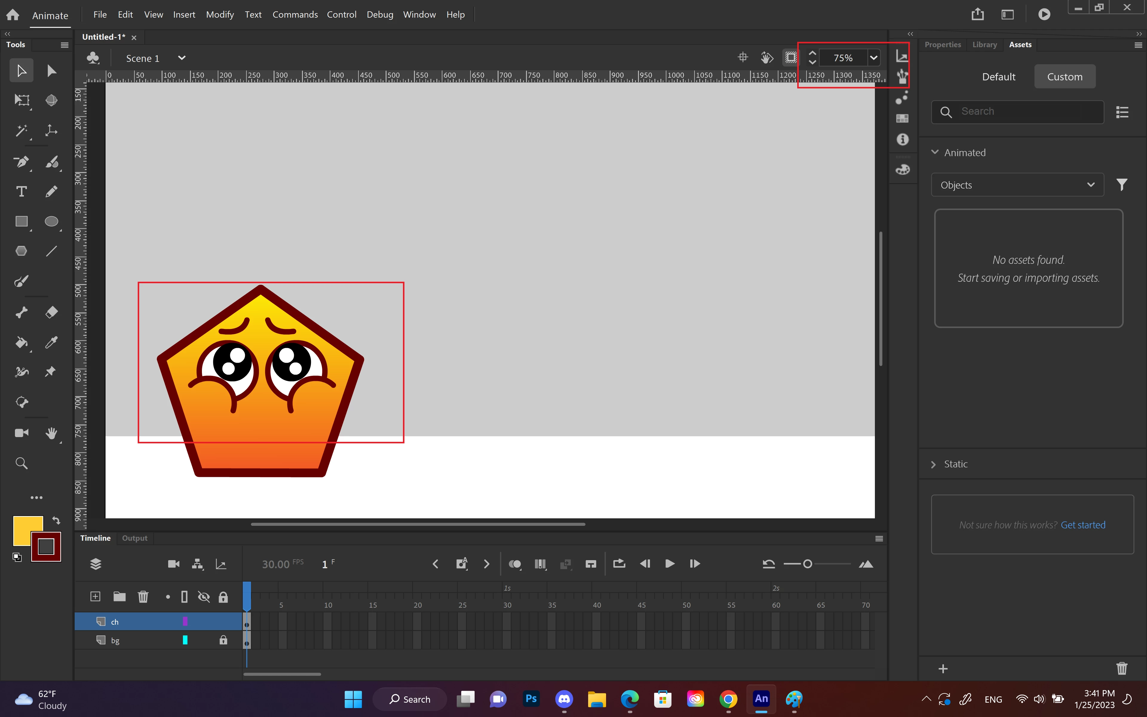The image size is (1147, 717).
Task: Activate the Zoom magnifier tool
Action: pyautogui.click(x=21, y=463)
